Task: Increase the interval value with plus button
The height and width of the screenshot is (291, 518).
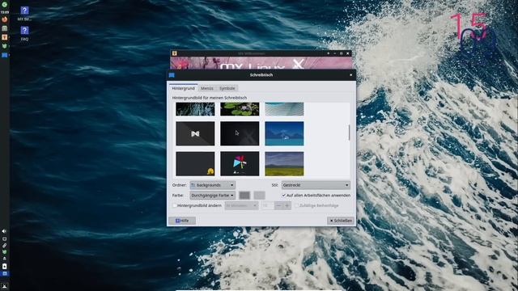Action: pyautogui.click(x=287, y=205)
